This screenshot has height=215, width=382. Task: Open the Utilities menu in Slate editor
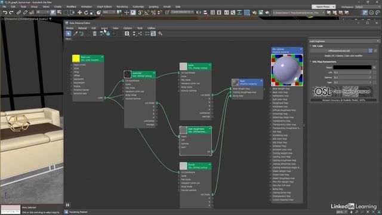151,28
